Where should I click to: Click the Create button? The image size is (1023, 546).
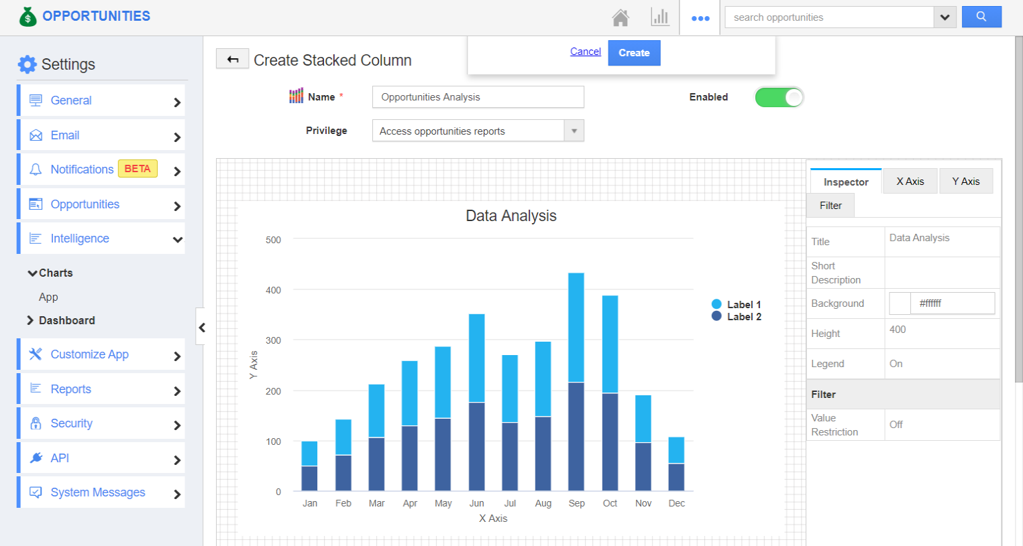pyautogui.click(x=633, y=52)
